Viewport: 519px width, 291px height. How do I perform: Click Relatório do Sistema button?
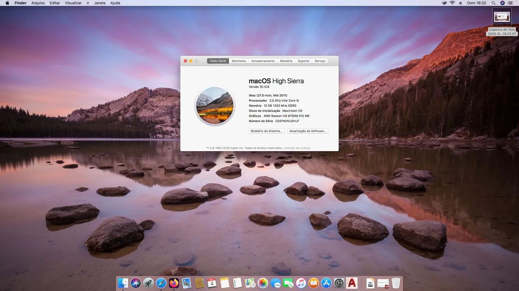[266, 131]
